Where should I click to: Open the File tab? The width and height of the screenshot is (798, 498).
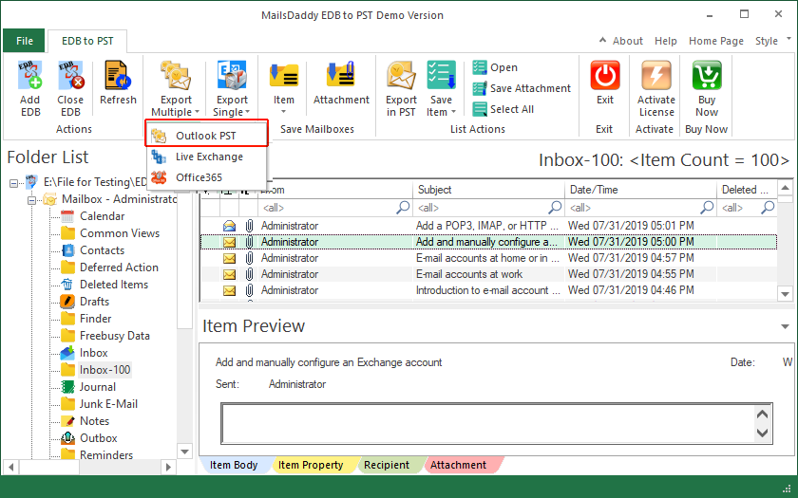click(24, 41)
